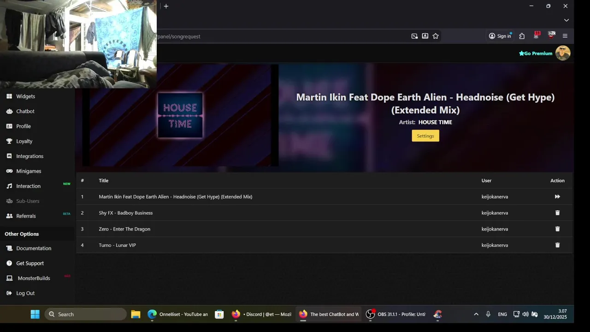Click the Loyalty trophy icon
This screenshot has height=332, width=590.
[9, 141]
